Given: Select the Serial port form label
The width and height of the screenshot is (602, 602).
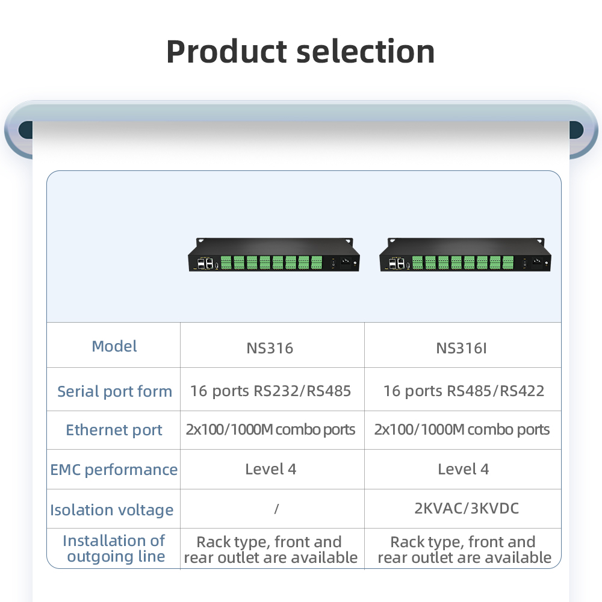Looking at the screenshot, I should pyautogui.click(x=114, y=391).
